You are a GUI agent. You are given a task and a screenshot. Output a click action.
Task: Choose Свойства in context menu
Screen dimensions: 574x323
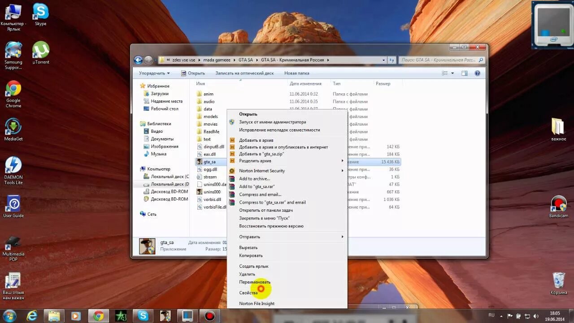[x=287, y=292]
